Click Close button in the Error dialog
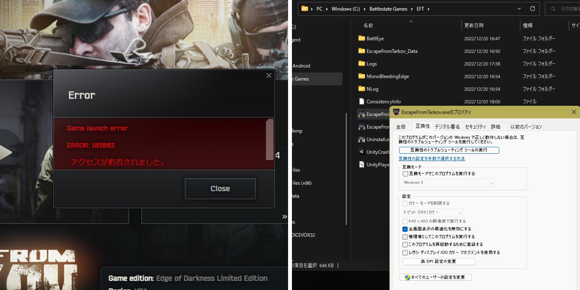This screenshot has height=290, width=580. pos(220,188)
